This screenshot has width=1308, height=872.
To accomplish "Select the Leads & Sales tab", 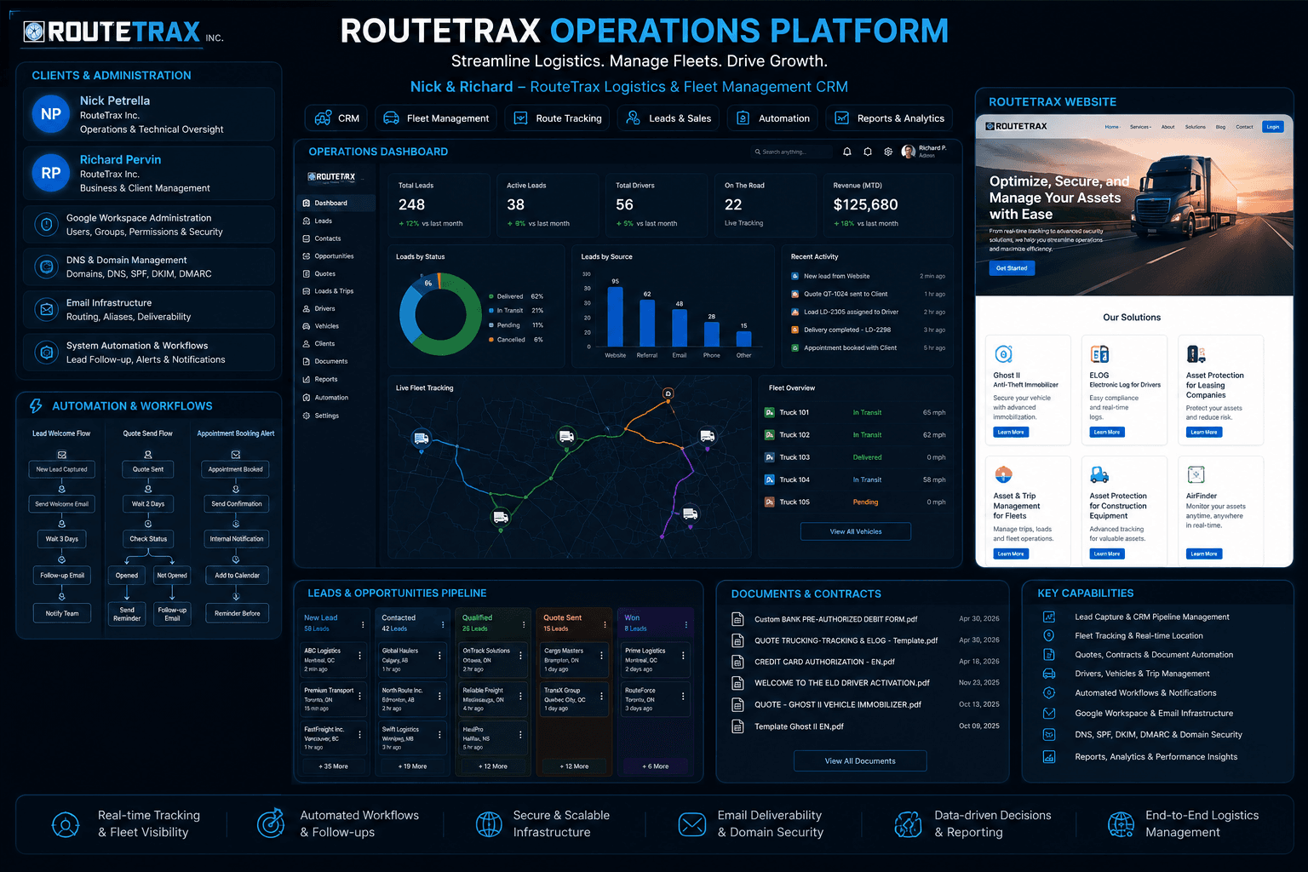I will point(668,118).
